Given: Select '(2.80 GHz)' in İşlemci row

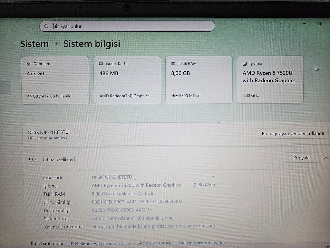Looking at the screenshot, I should click(x=204, y=185).
